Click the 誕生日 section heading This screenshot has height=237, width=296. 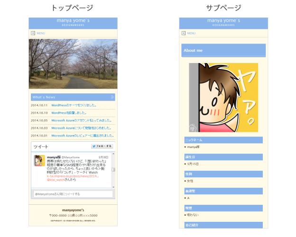tap(223, 157)
